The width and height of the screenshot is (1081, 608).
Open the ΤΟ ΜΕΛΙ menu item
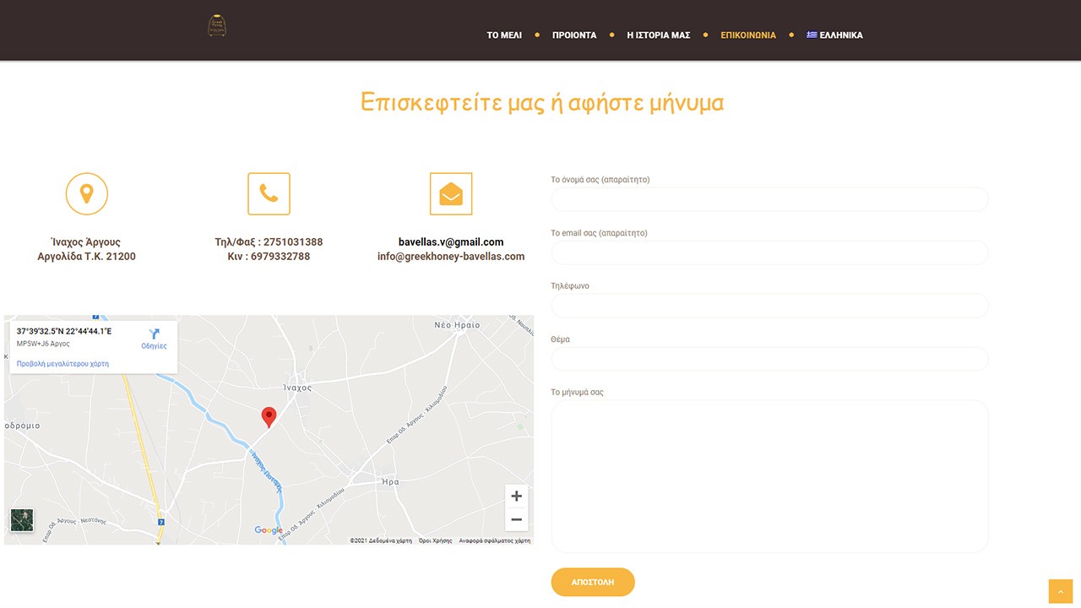[504, 35]
